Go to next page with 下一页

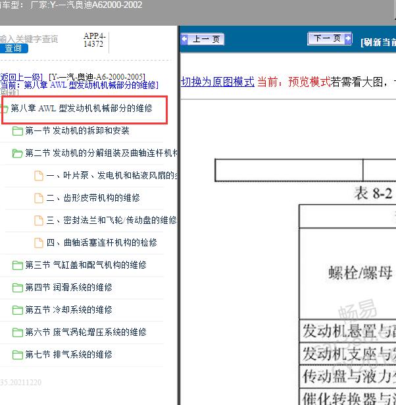(330, 39)
